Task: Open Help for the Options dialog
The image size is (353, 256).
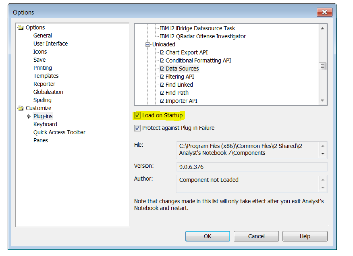Action: point(305,236)
